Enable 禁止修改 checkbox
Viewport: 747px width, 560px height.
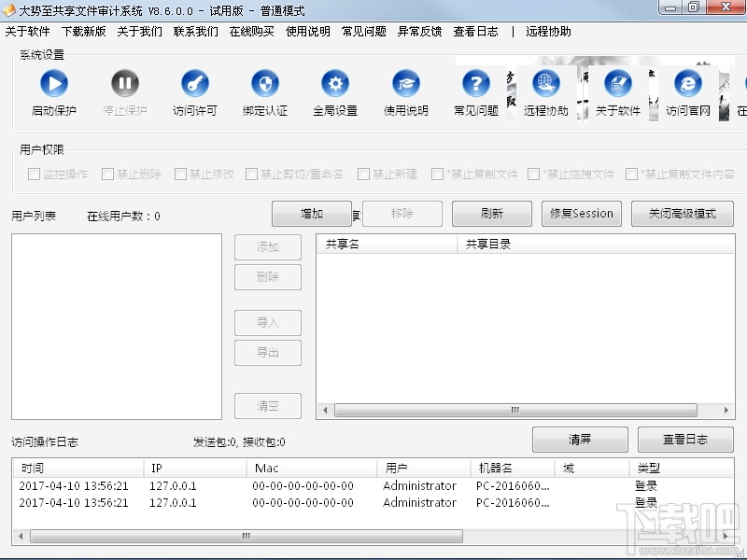point(180,174)
